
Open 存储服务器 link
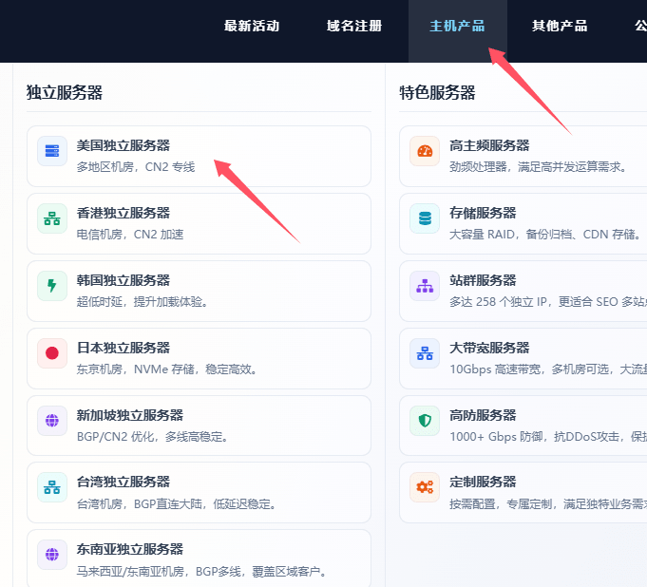(x=483, y=213)
